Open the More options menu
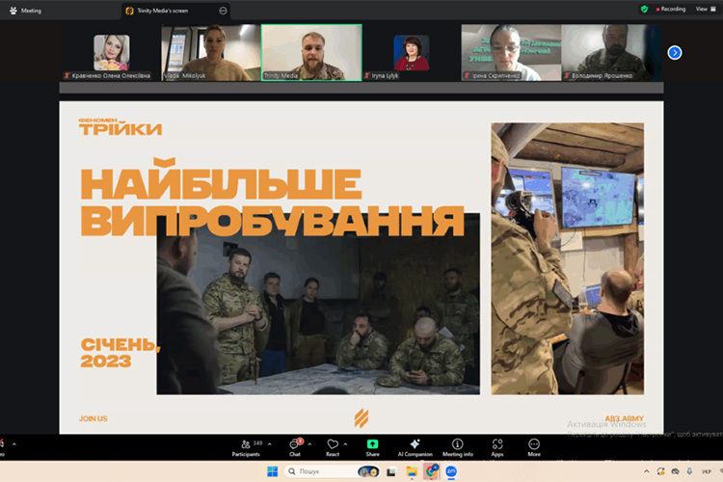The width and height of the screenshot is (723, 482). (x=534, y=445)
